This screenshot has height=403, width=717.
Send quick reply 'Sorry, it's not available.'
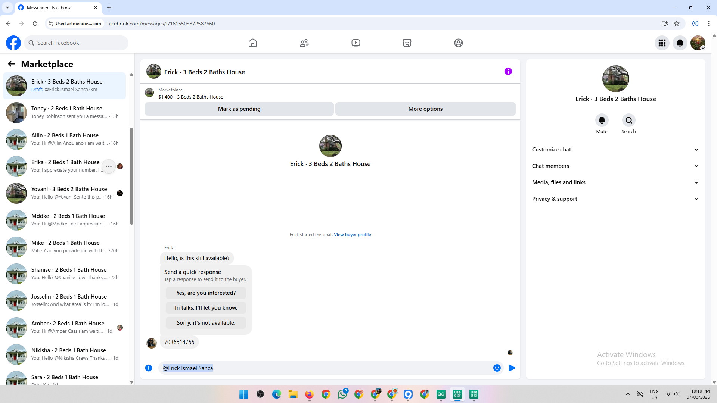pos(206,323)
